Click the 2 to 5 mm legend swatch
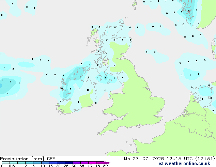216x167 pixels. coord(29,163)
